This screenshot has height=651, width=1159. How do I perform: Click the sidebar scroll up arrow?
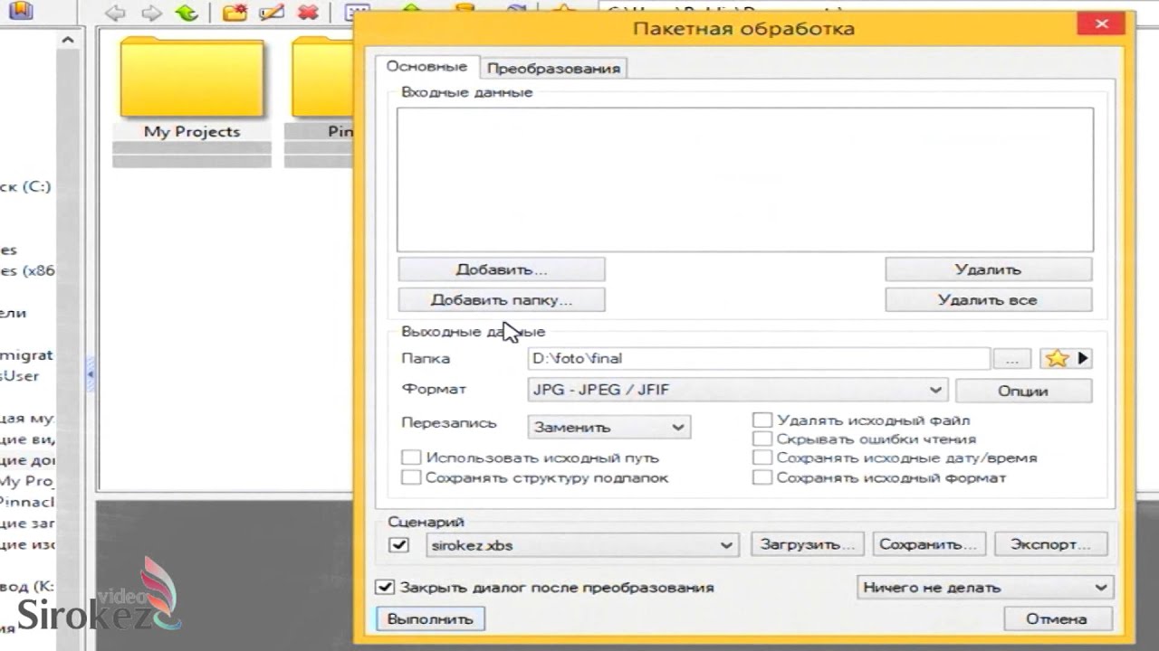click(69, 41)
